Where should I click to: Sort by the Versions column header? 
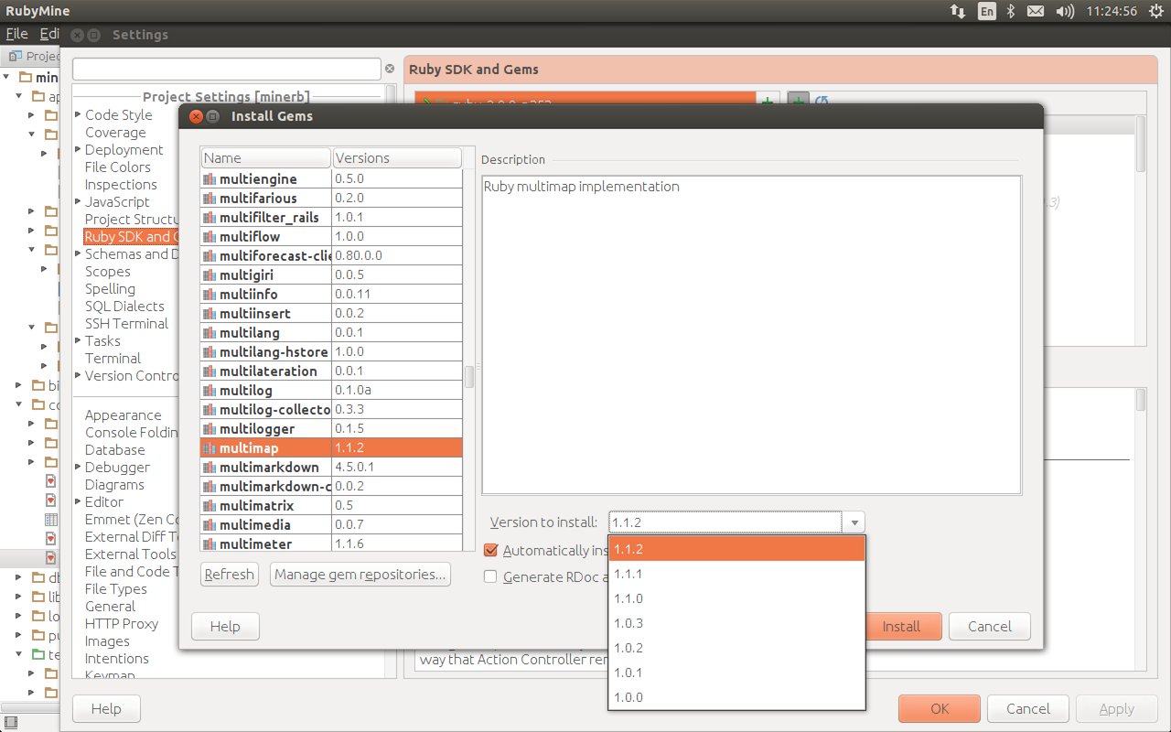tap(397, 157)
